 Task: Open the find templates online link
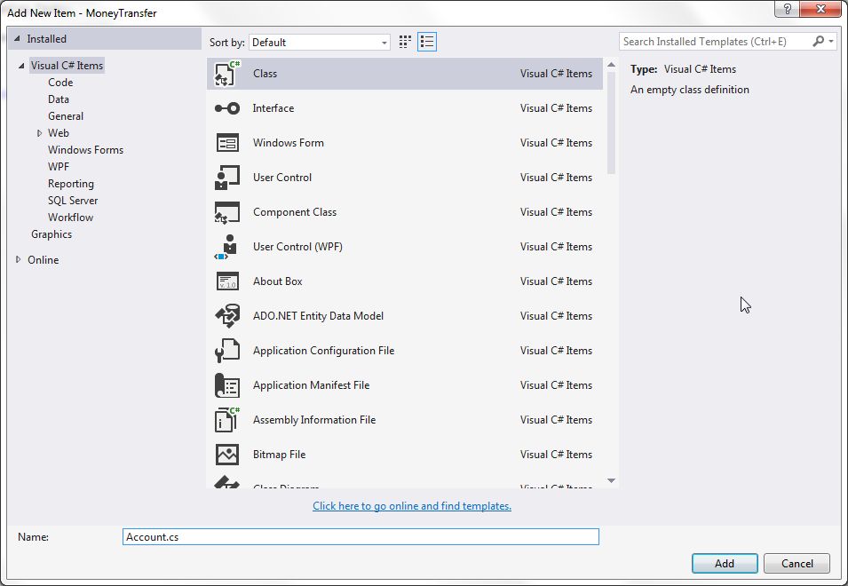[411, 506]
